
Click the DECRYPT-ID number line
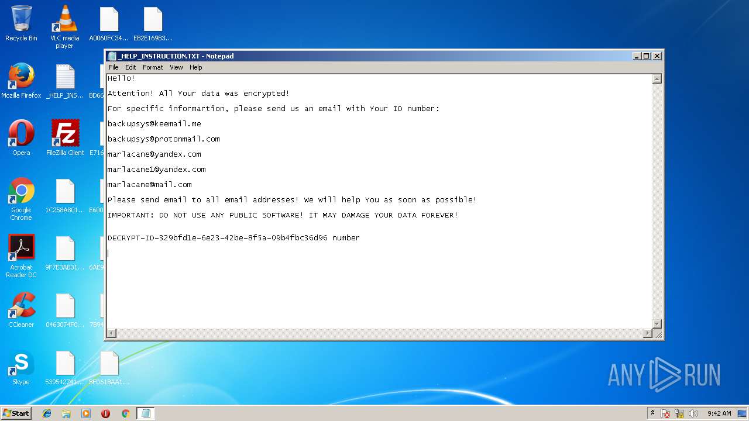point(233,238)
